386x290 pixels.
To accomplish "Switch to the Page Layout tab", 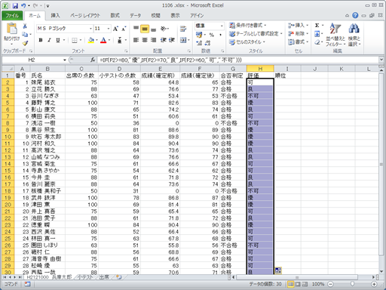I will (85, 16).
